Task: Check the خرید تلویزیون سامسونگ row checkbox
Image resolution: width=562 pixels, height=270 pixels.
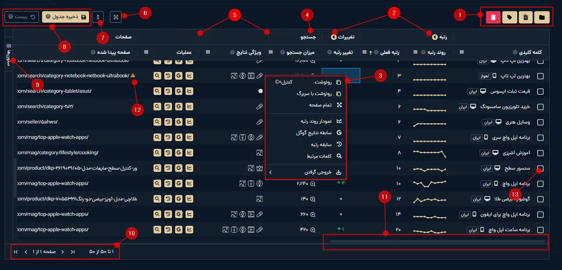Action: (x=540, y=107)
